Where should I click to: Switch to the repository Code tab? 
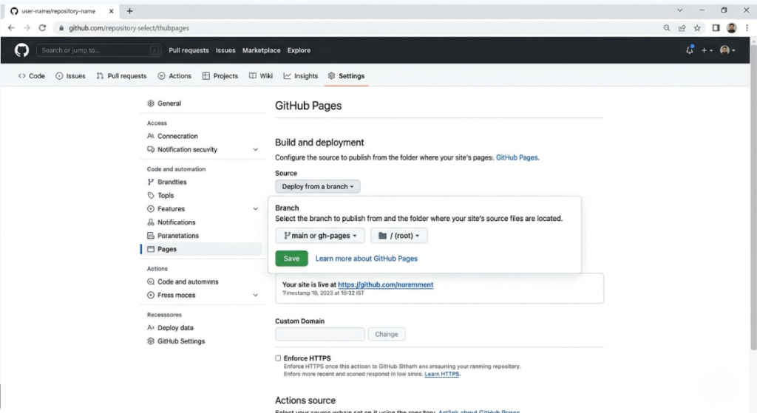coord(31,76)
